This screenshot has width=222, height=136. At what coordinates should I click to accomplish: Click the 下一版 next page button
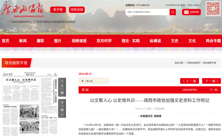pos(211,81)
